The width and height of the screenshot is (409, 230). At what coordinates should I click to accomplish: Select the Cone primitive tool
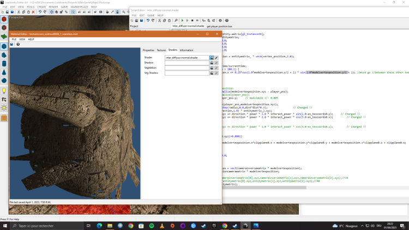[4, 72]
